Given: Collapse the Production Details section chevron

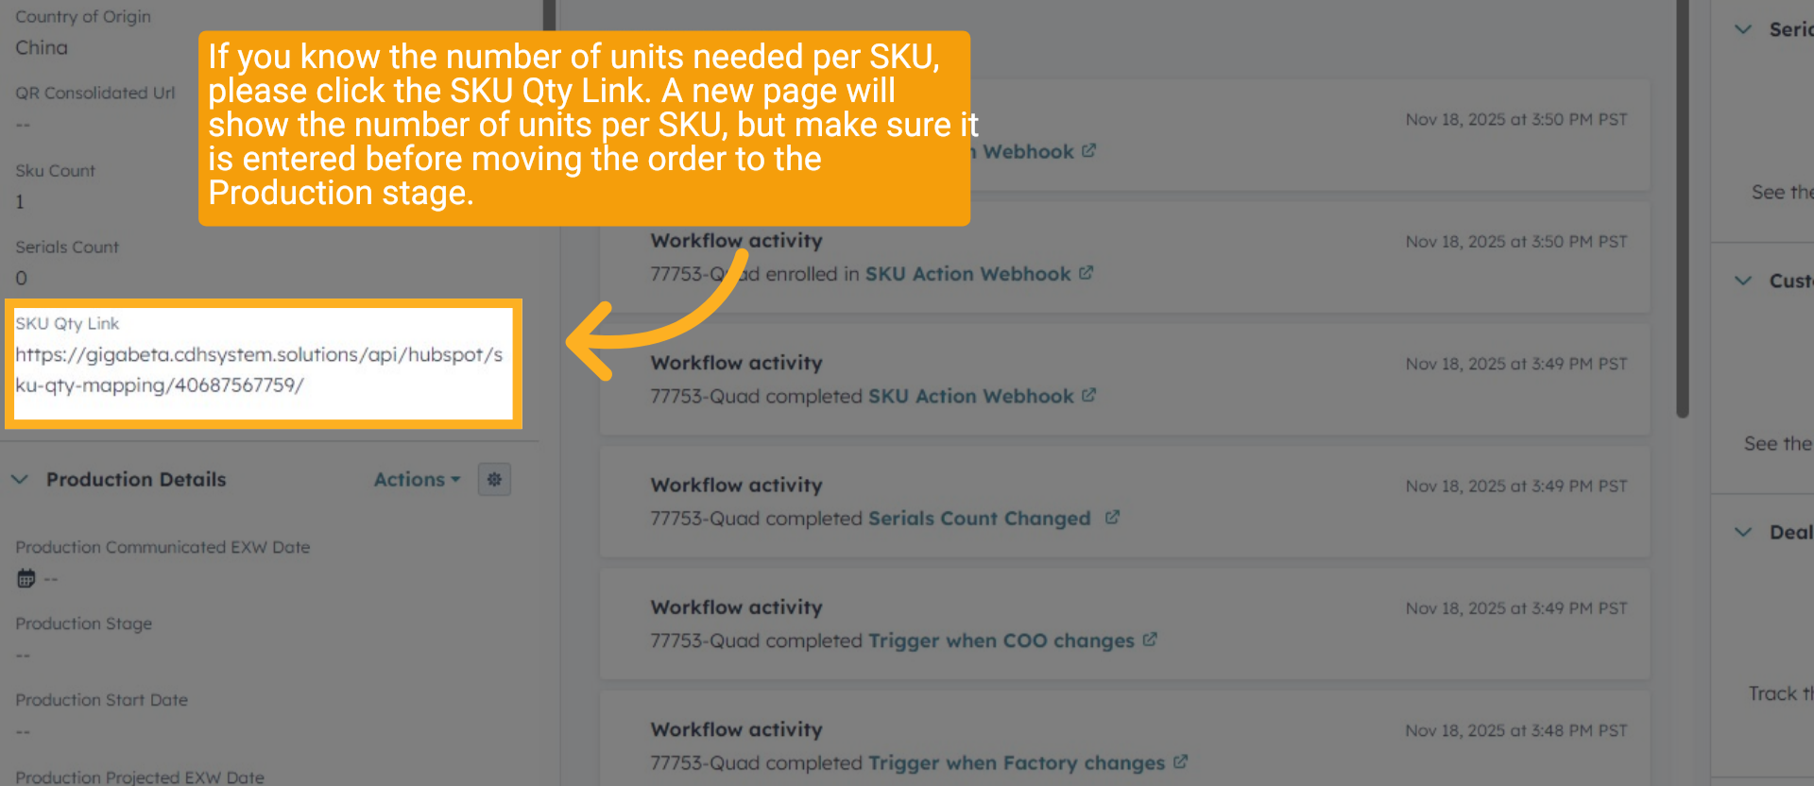Looking at the screenshot, I should click(20, 480).
